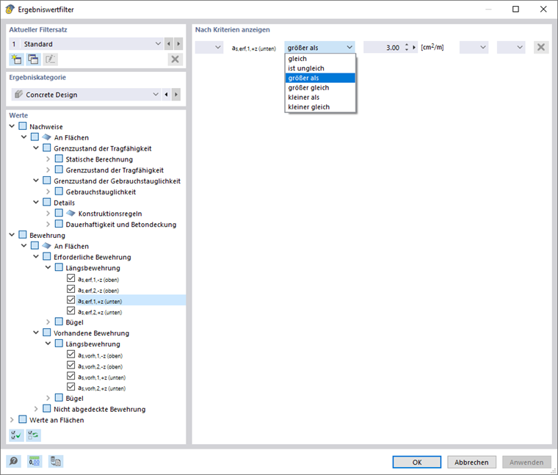This screenshot has height=475, width=558.
Task: Toggle as,erf,2,-z (oben) checkbox
Action: 70,289
